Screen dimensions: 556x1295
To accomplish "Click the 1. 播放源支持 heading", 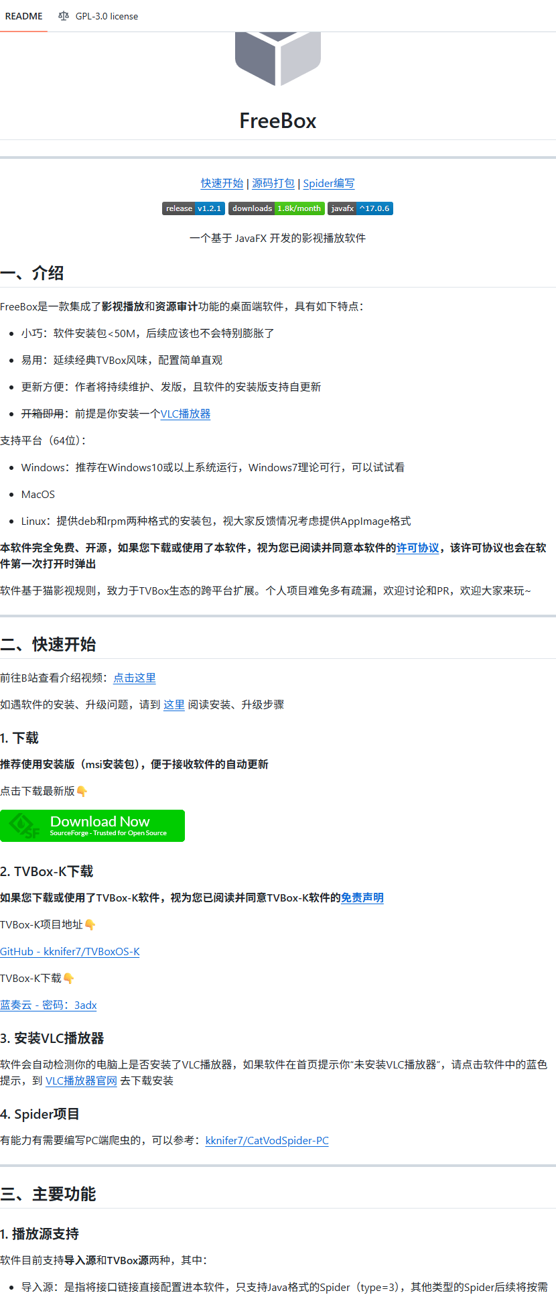I will 40,1234.
